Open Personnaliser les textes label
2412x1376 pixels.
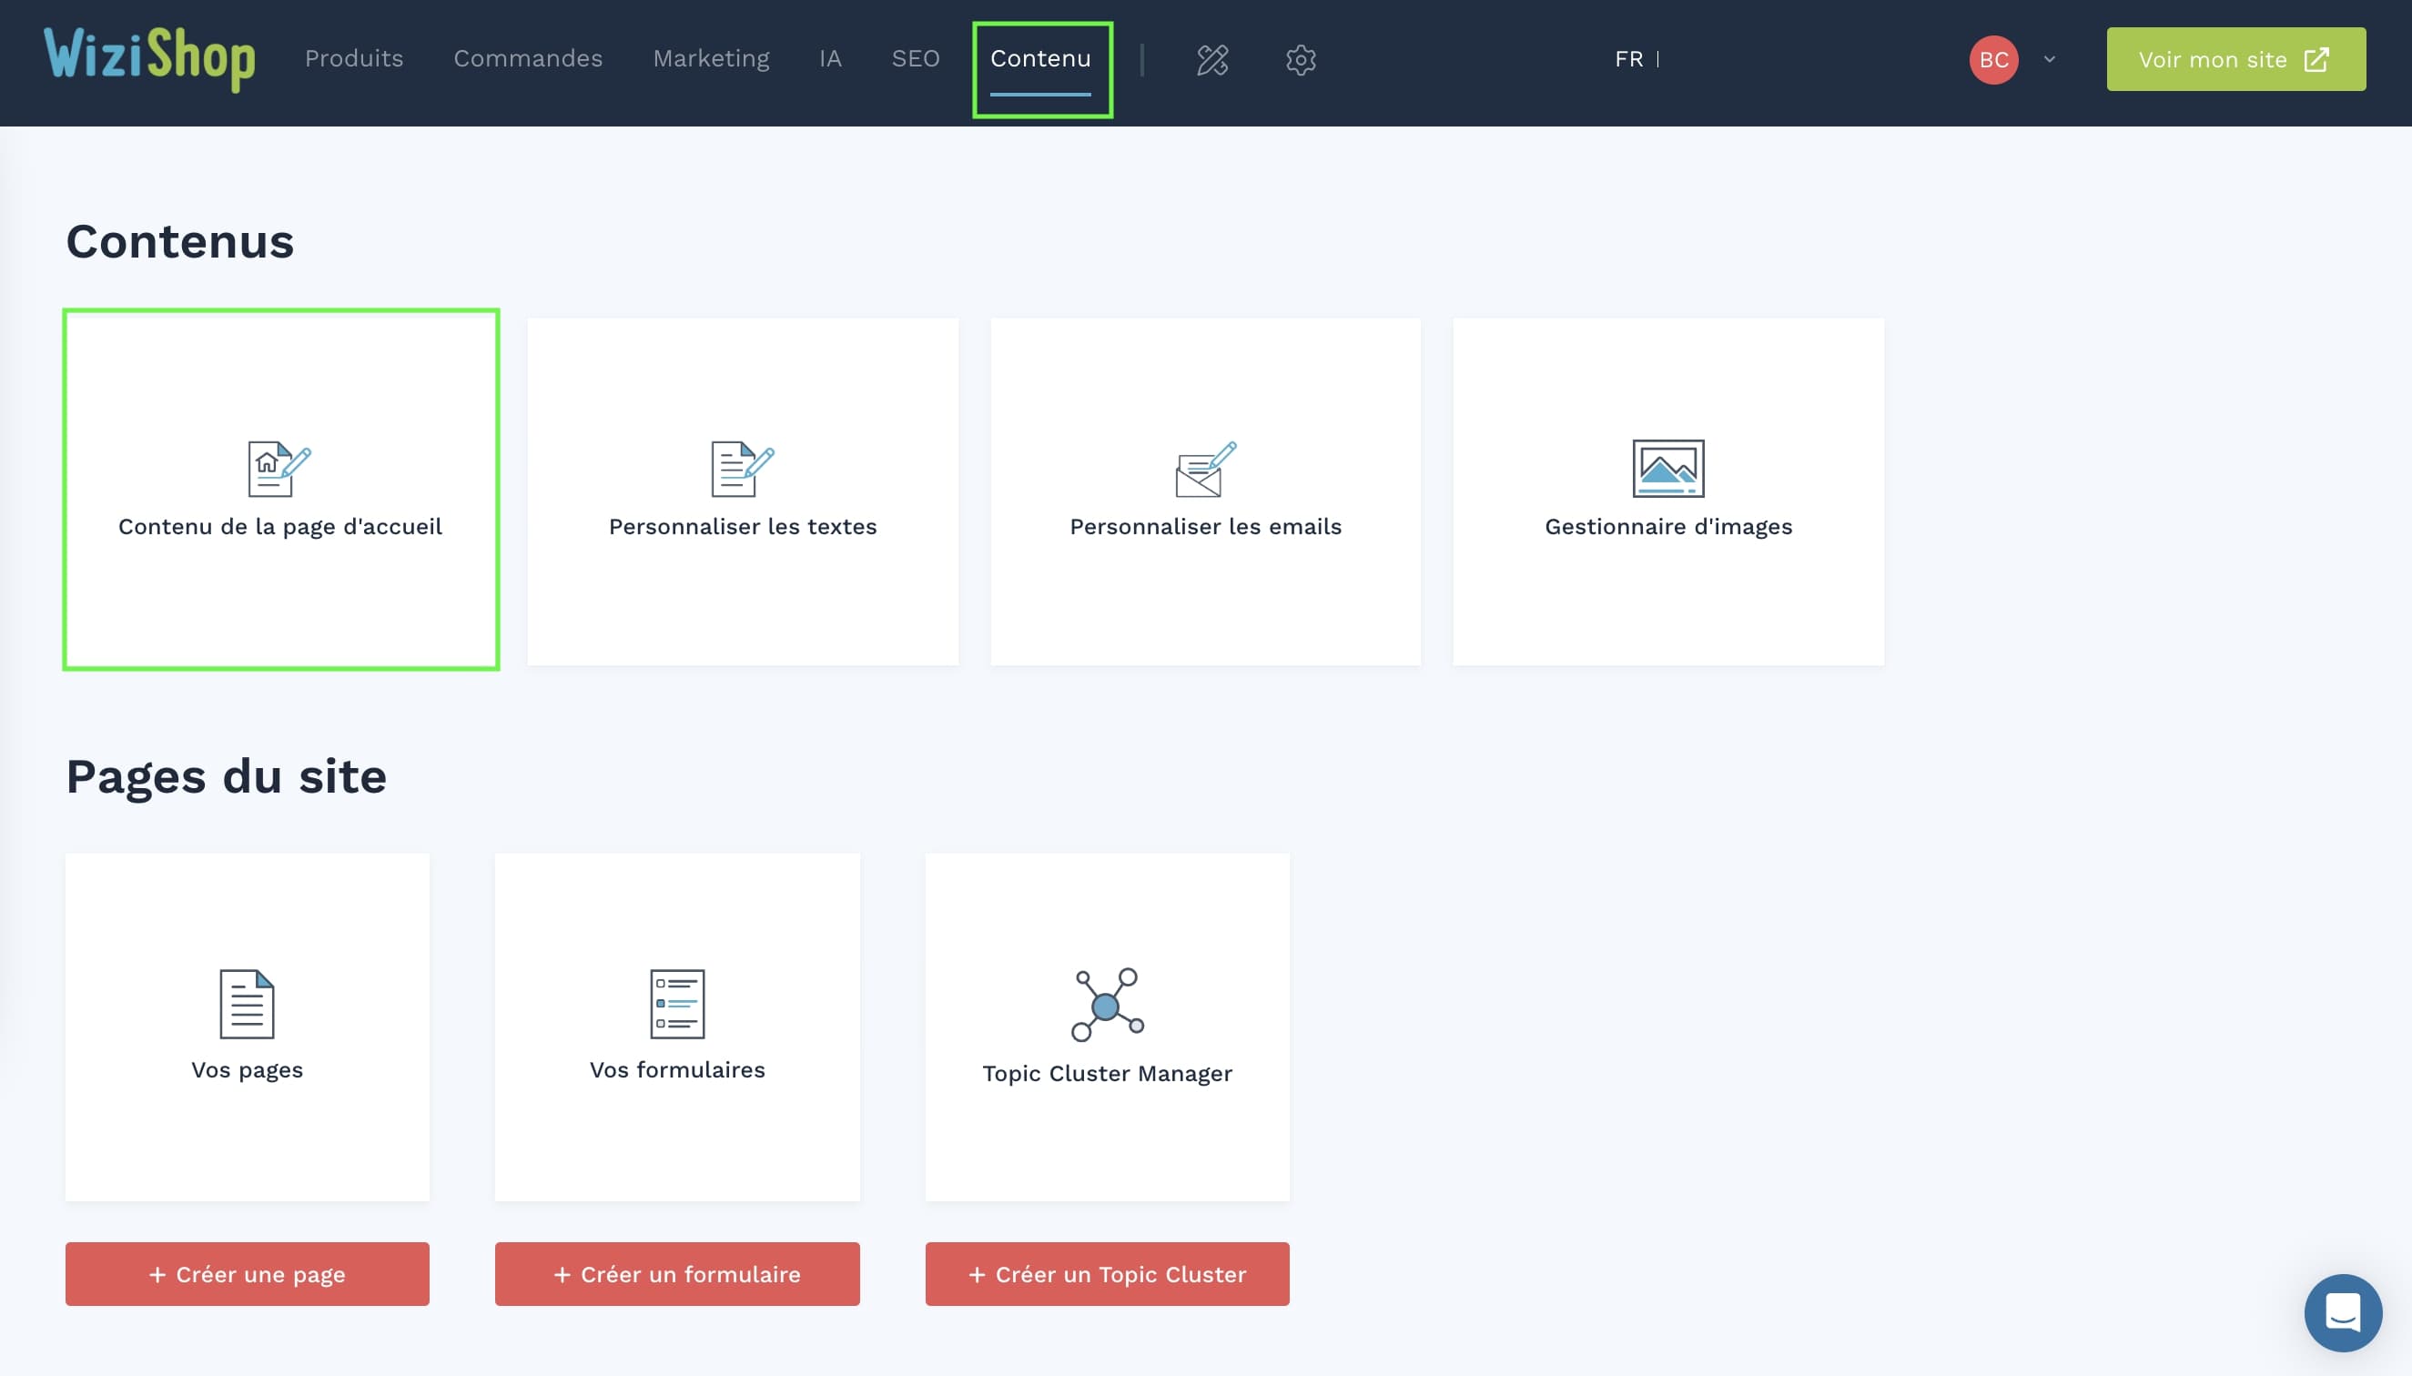pyautogui.click(x=742, y=526)
